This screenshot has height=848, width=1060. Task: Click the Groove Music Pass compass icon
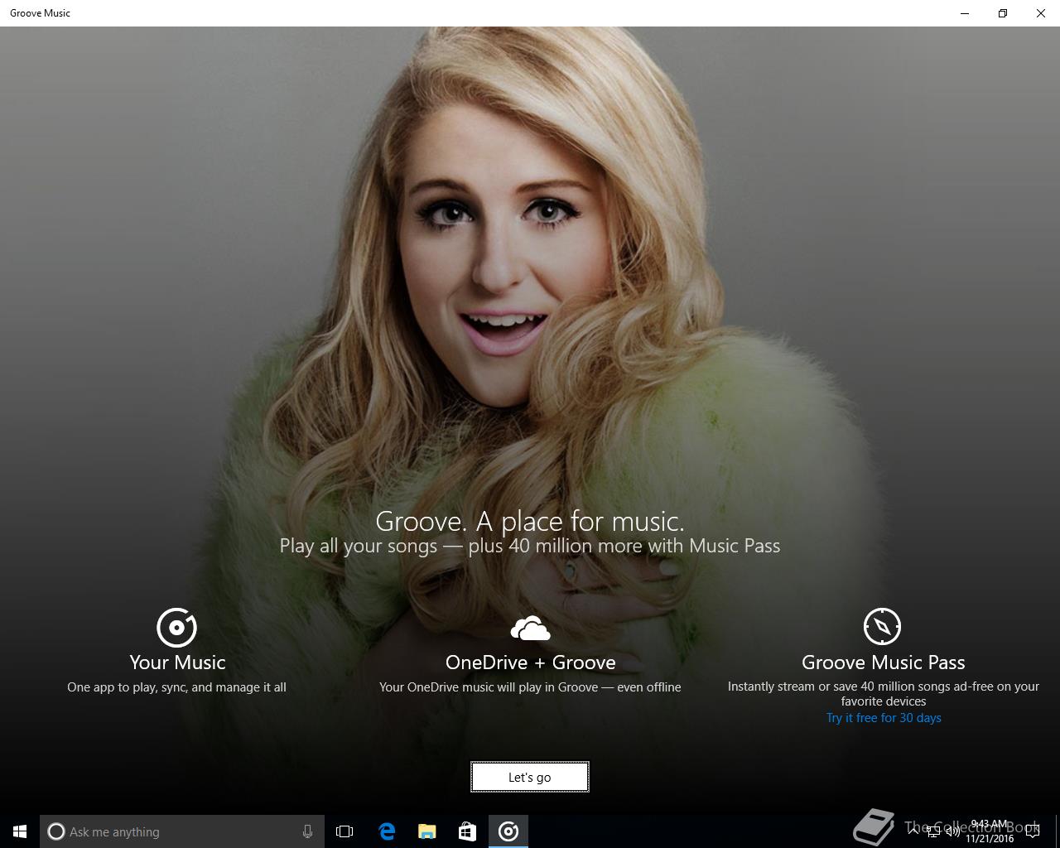(882, 626)
